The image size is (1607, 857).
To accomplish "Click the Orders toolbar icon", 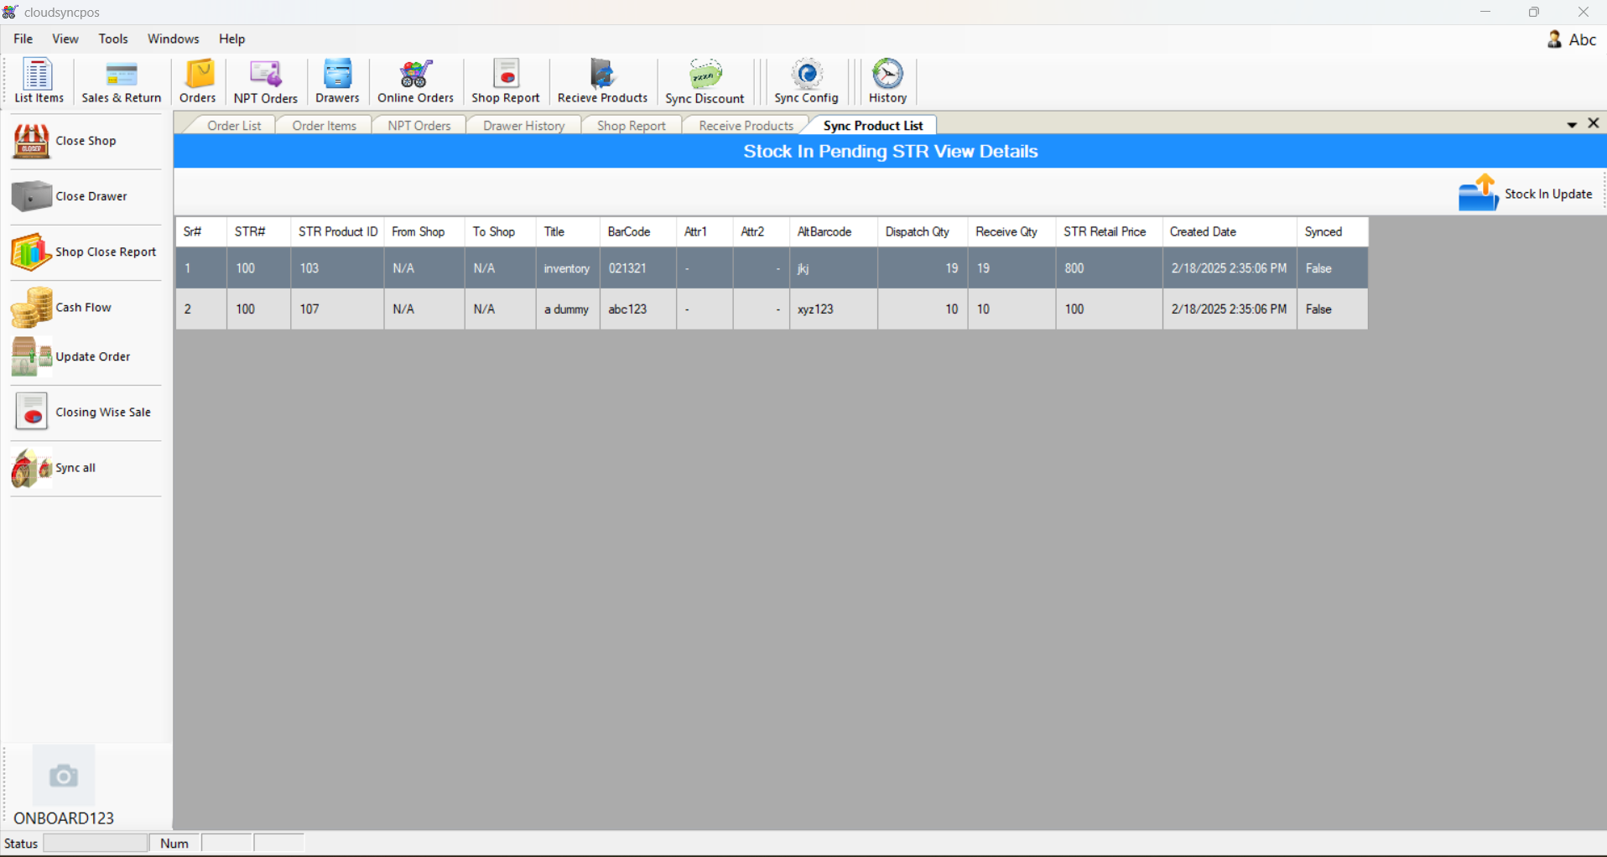I will point(198,81).
